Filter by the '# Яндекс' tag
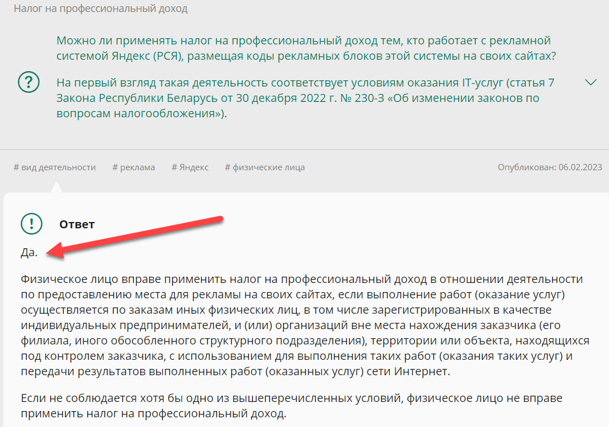The image size is (609, 427). click(x=190, y=167)
